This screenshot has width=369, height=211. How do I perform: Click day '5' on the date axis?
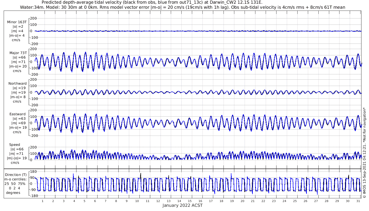pos(85,201)
